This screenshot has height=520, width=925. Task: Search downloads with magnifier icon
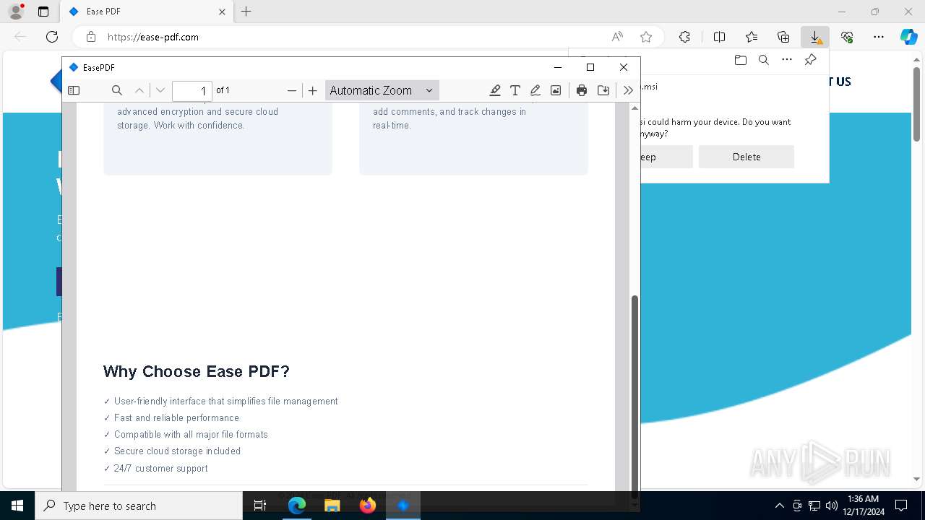[763, 60]
